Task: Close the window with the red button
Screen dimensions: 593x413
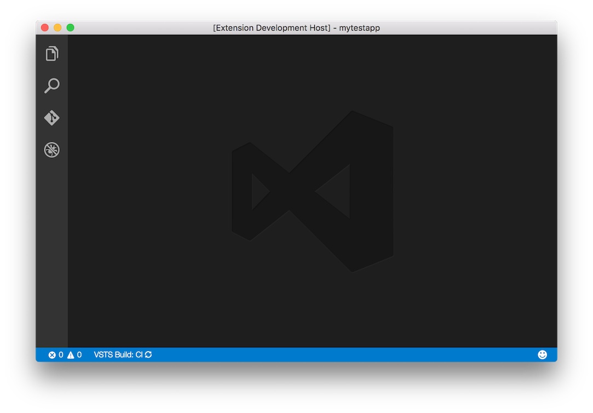Action: click(x=45, y=27)
